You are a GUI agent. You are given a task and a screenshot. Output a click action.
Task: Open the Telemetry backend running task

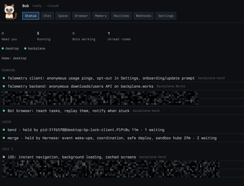tap(123, 86)
